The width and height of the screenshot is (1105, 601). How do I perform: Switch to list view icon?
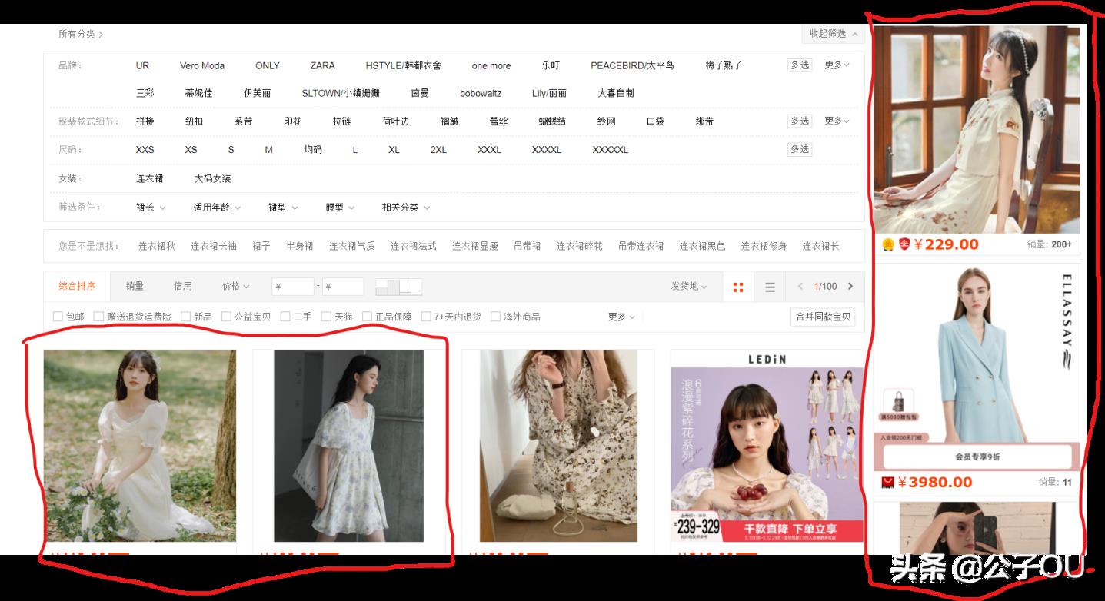[x=770, y=287]
